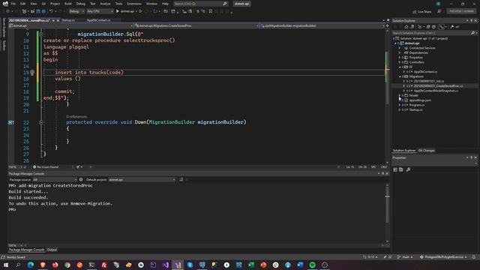Click the magnifier in Solution Explorer search
This screenshot has width=480, height=270.
472,33
